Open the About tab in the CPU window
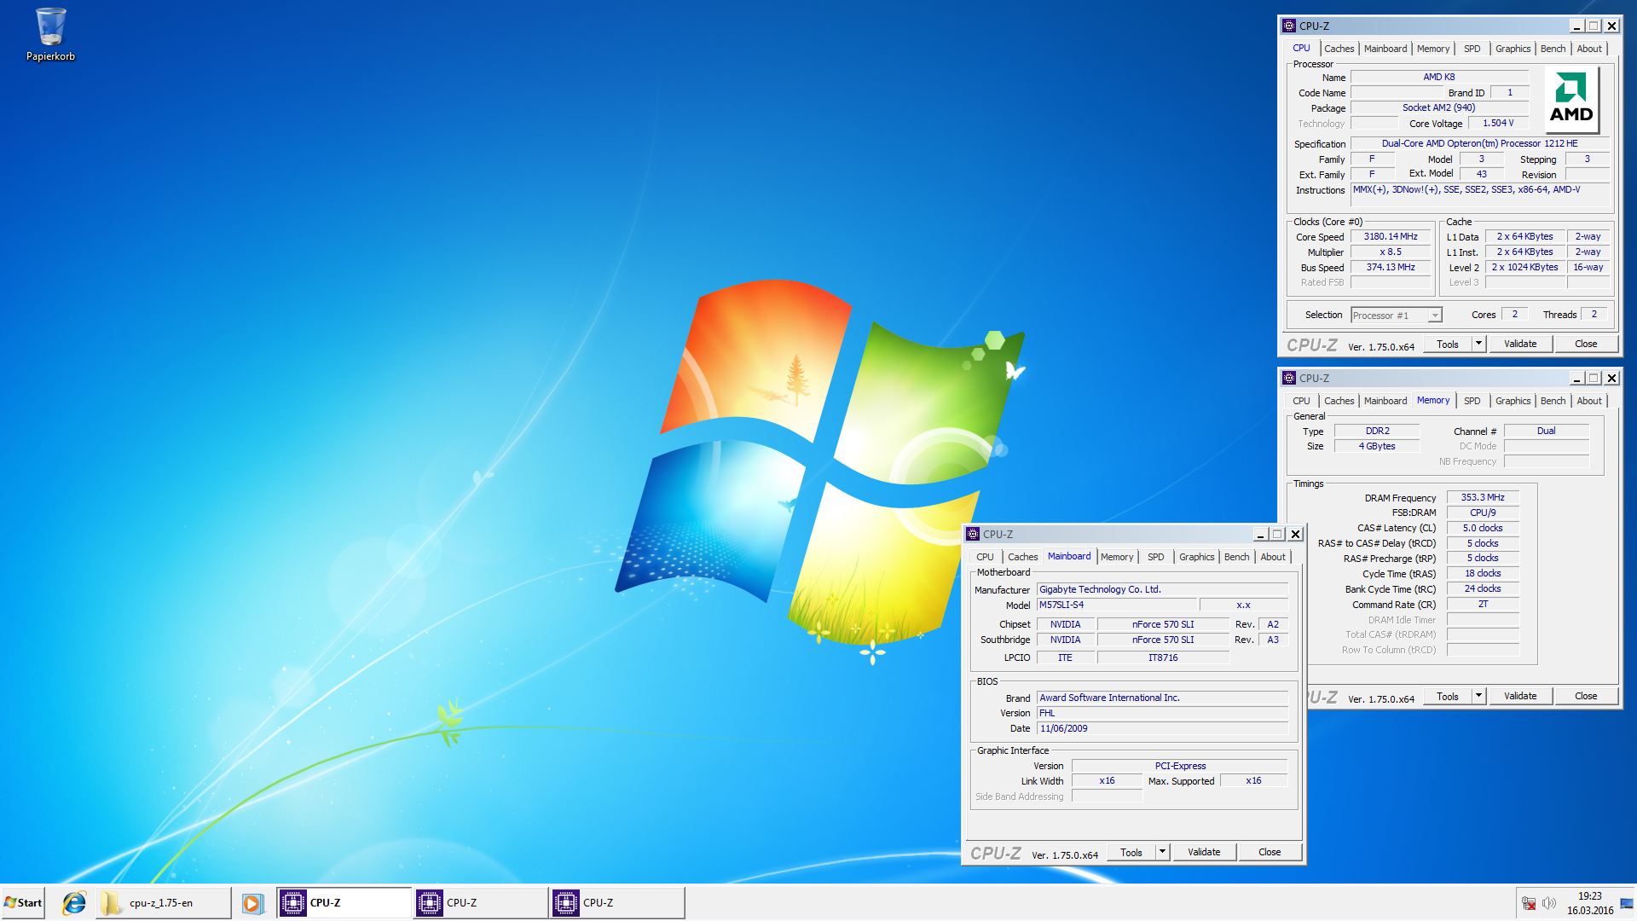The image size is (1637, 921). (x=1588, y=49)
